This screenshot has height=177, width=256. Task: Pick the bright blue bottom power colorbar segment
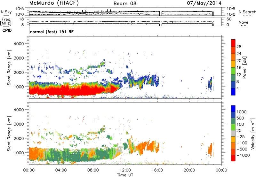(233, 92)
